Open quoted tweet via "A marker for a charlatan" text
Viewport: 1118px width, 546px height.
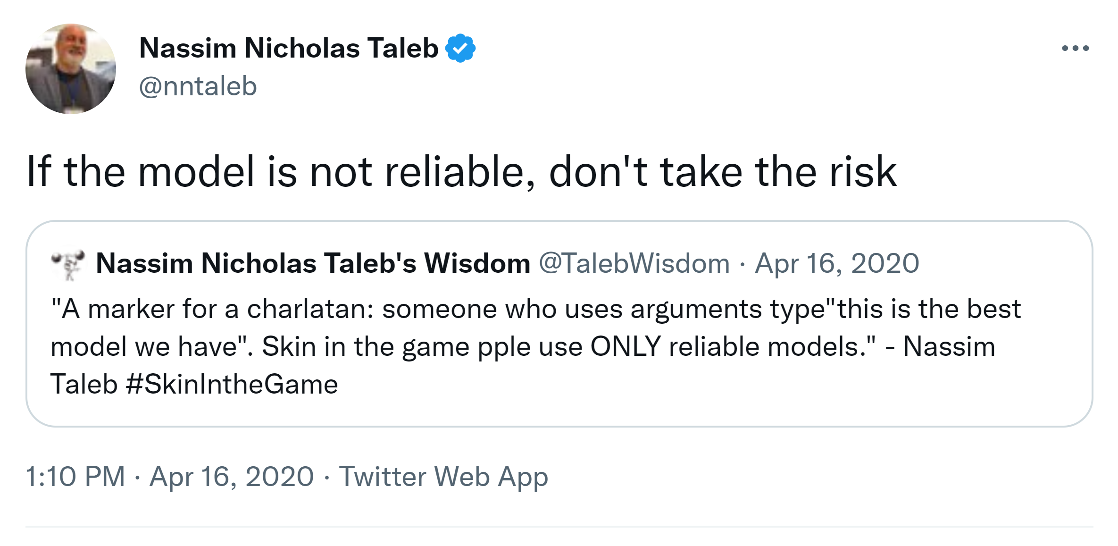[x=212, y=310]
